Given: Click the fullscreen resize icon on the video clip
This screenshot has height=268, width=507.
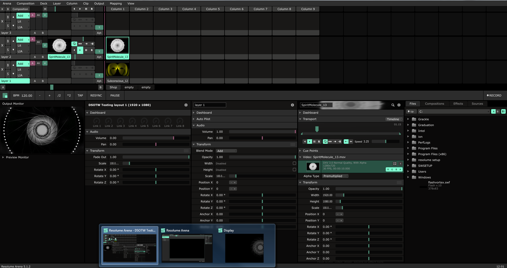Looking at the screenshot, I should tap(395, 164).
